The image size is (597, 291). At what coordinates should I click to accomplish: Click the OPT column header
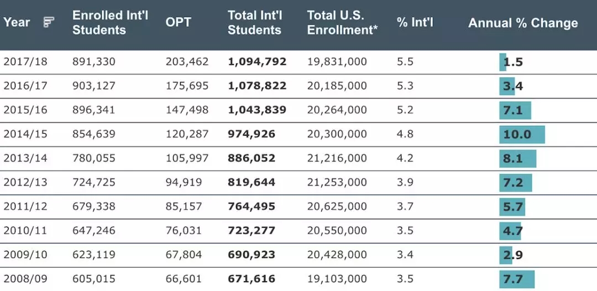[178, 23]
